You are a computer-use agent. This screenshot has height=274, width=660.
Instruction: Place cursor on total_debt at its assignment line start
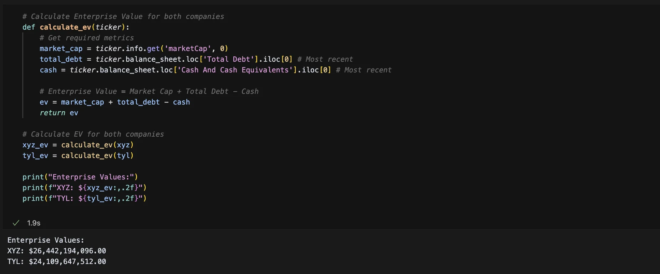(x=61, y=59)
